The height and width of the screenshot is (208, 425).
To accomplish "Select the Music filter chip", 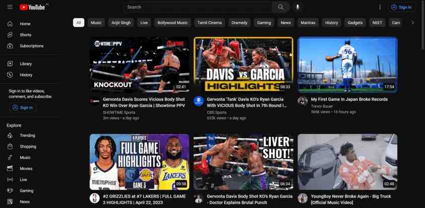I will click(x=96, y=23).
